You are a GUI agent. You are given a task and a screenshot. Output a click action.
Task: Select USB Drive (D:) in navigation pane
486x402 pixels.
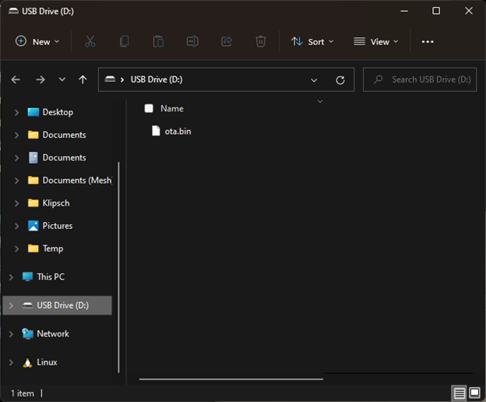[57, 305]
